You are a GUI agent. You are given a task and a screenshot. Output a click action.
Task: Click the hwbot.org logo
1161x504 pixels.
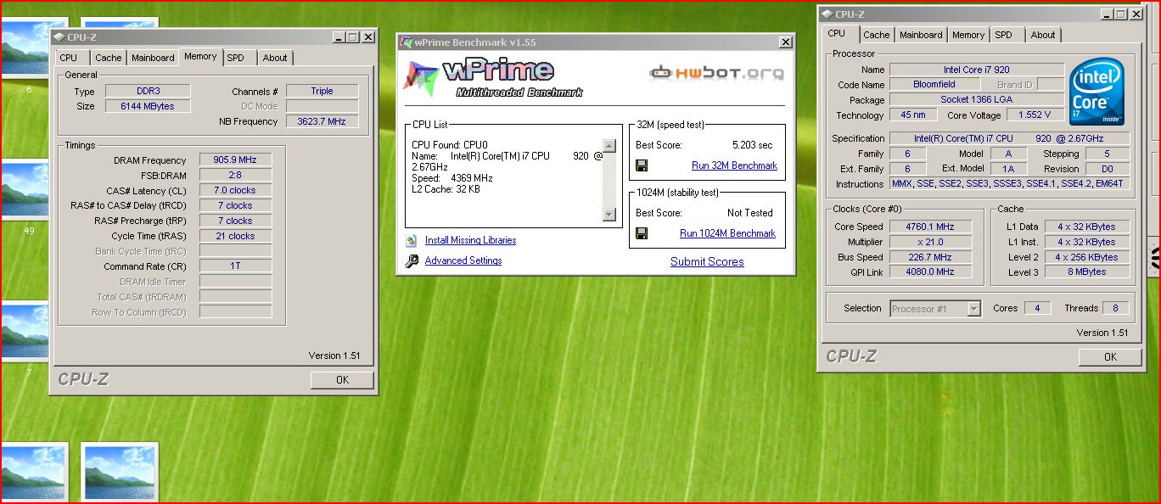717,73
